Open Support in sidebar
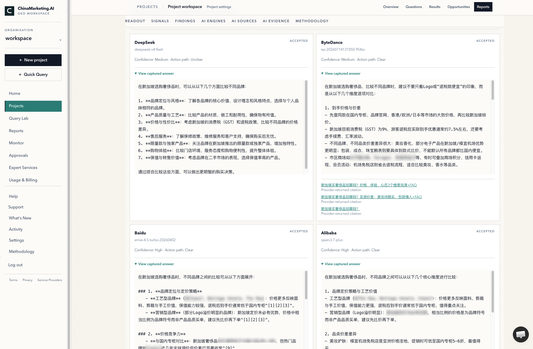This screenshot has height=349, width=533. (16, 207)
